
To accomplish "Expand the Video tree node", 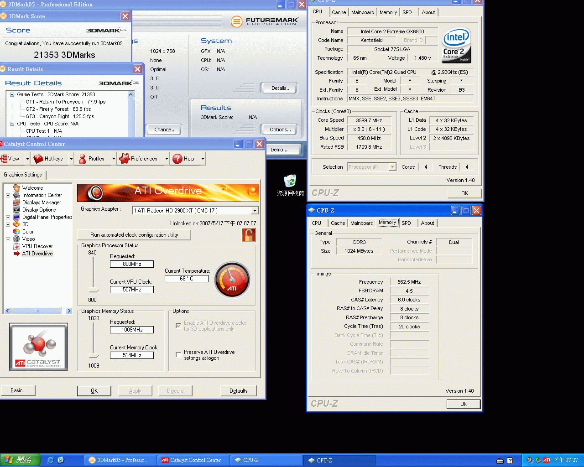I will [8, 239].
